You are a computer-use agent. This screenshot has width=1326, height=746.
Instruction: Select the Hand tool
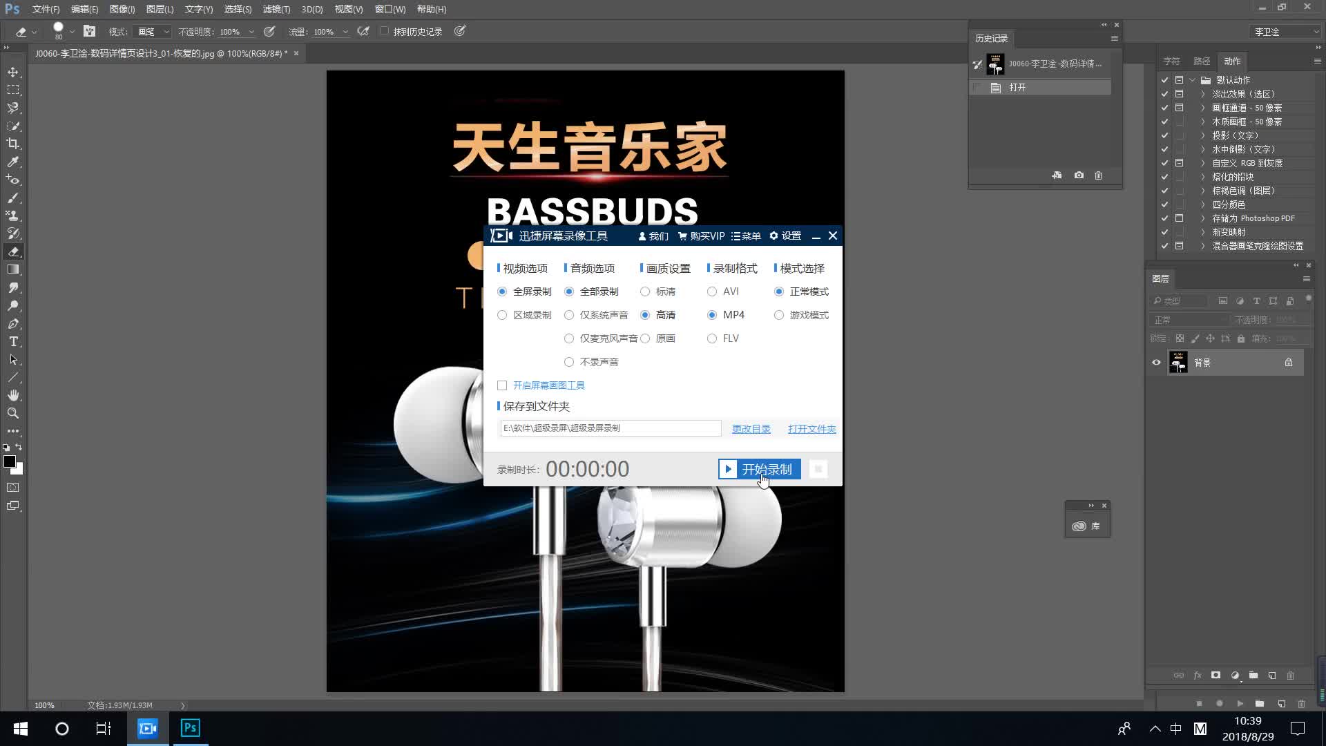tap(13, 395)
